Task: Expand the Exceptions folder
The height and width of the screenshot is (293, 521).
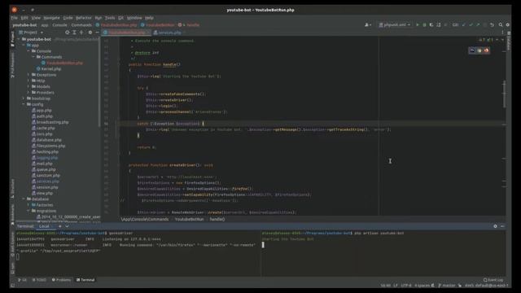Action: (28, 75)
